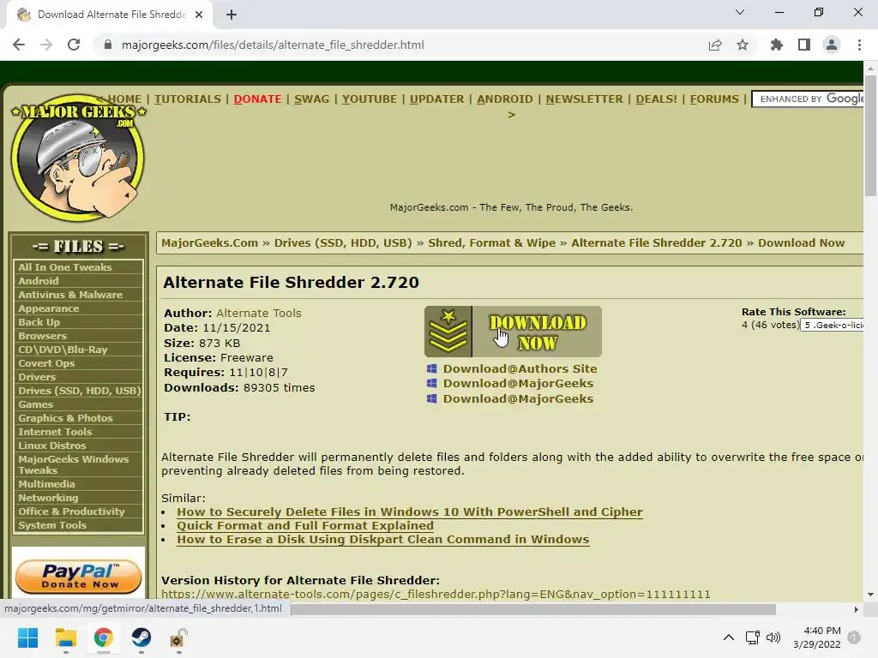878x658 pixels.
Task: Open the NEWSLETTER nav link
Action: point(584,99)
